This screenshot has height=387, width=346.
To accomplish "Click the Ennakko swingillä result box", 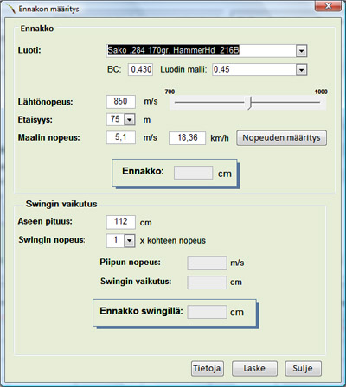I will [x=207, y=312].
